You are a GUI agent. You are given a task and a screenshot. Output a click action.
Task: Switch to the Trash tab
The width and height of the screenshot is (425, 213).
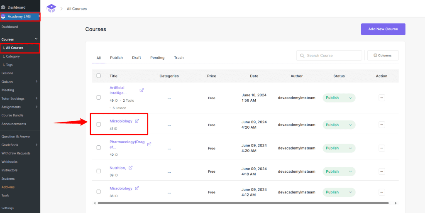[178, 58]
